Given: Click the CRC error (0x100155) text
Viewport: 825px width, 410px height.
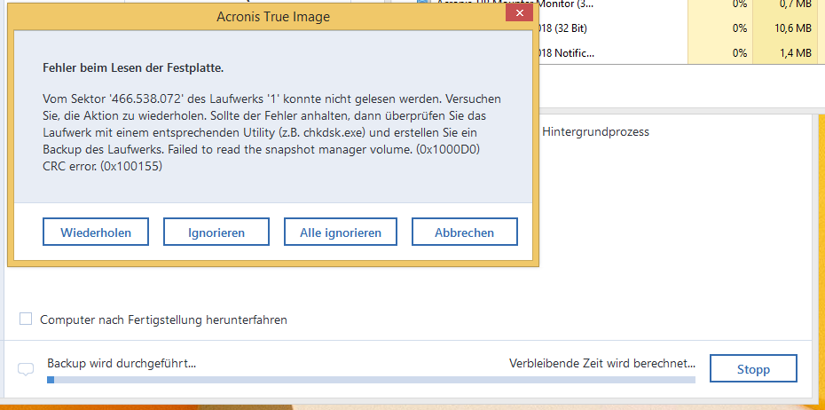Looking at the screenshot, I should point(103,166).
